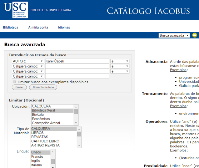The height and width of the screenshot is (168, 199).
Task: Open the Idiomas menu
Action: [64, 28]
